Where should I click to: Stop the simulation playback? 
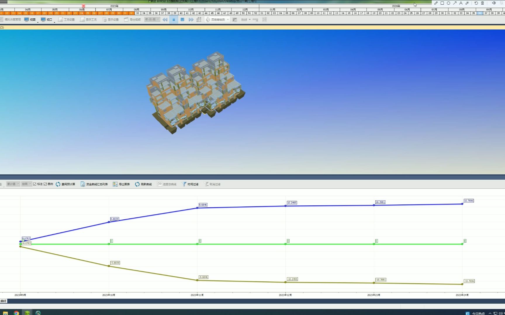[x=182, y=20]
